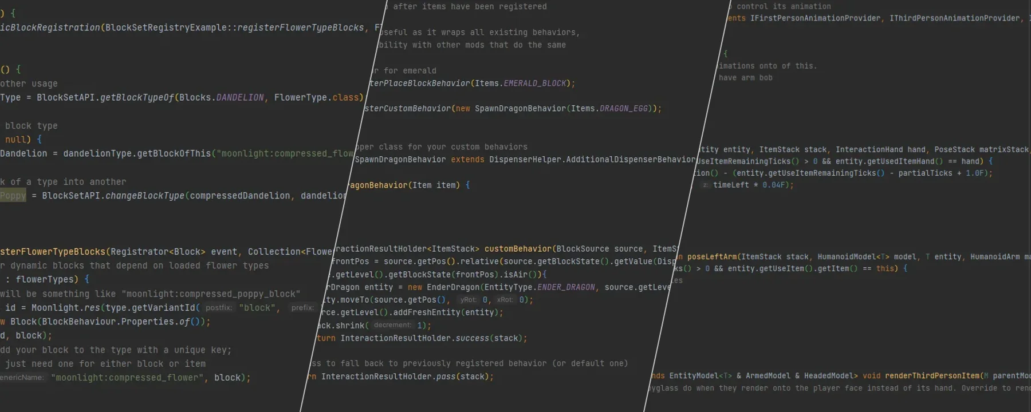
Task: Click "addFreshEntity(entity)" call
Action: point(446,312)
